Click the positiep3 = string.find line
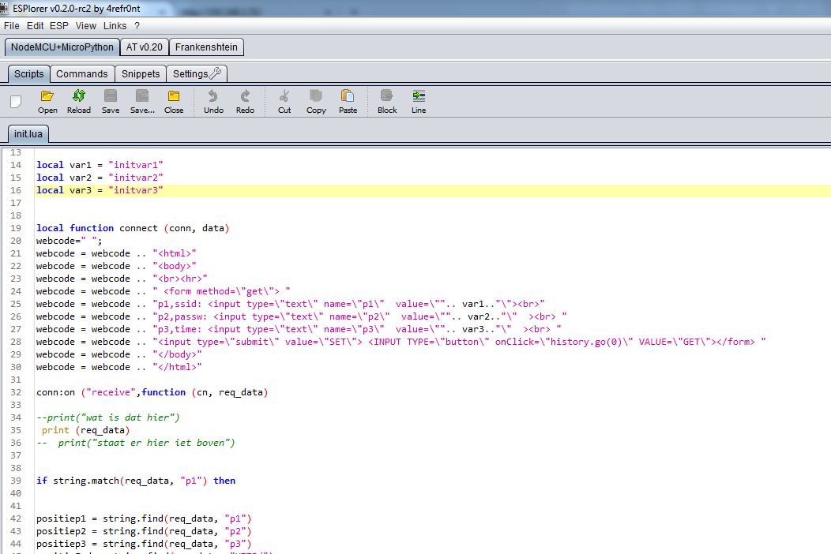The width and height of the screenshot is (831, 554). [144, 544]
